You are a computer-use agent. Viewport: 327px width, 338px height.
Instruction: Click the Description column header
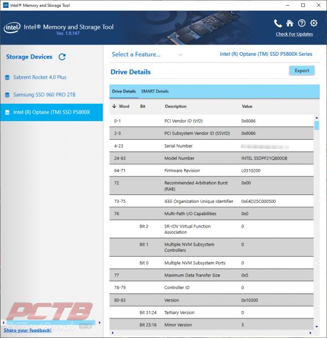pyautogui.click(x=176, y=106)
